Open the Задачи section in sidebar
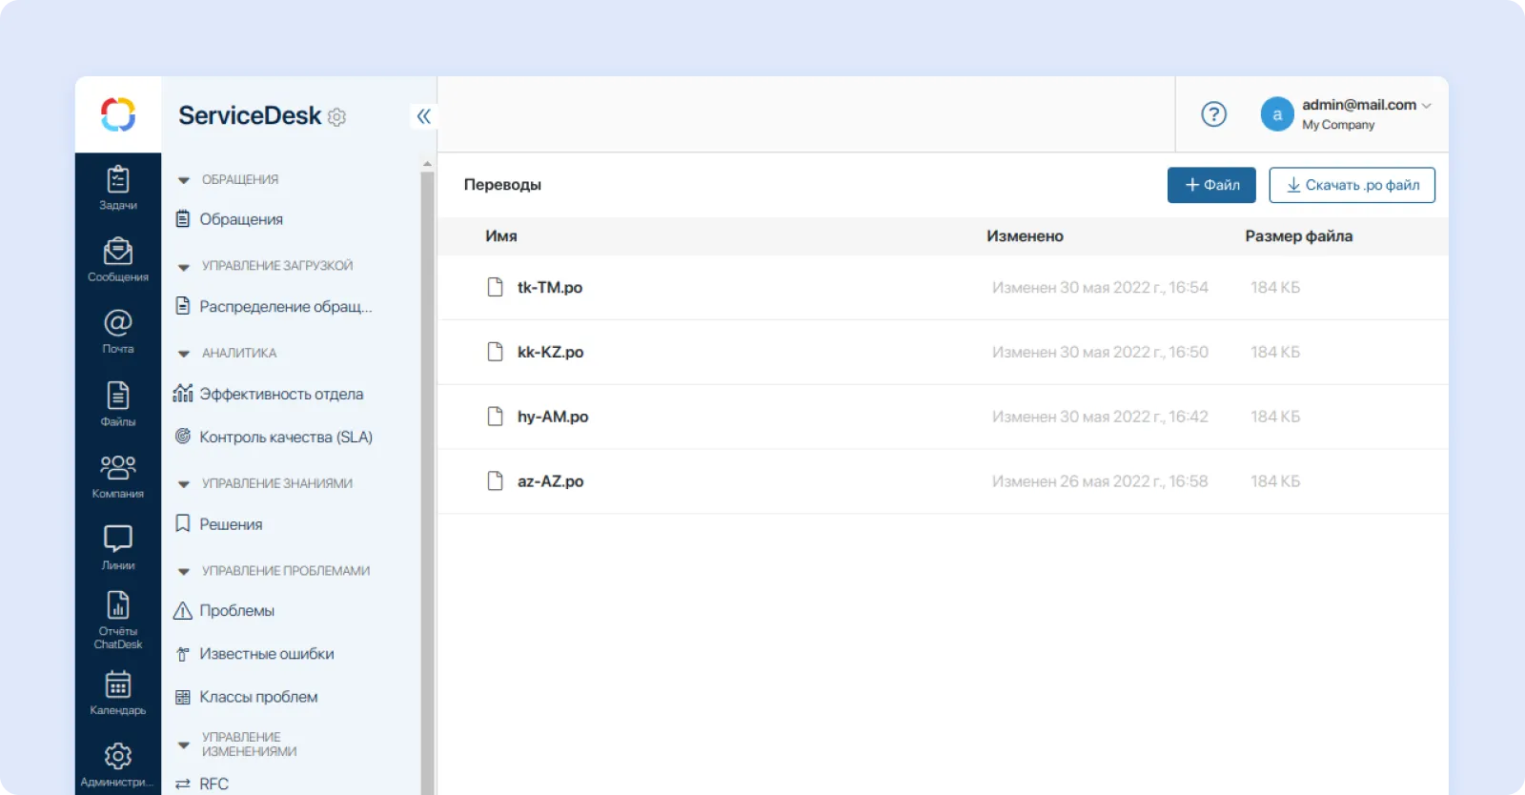Screen dimensions: 1525x795 pyautogui.click(x=118, y=187)
